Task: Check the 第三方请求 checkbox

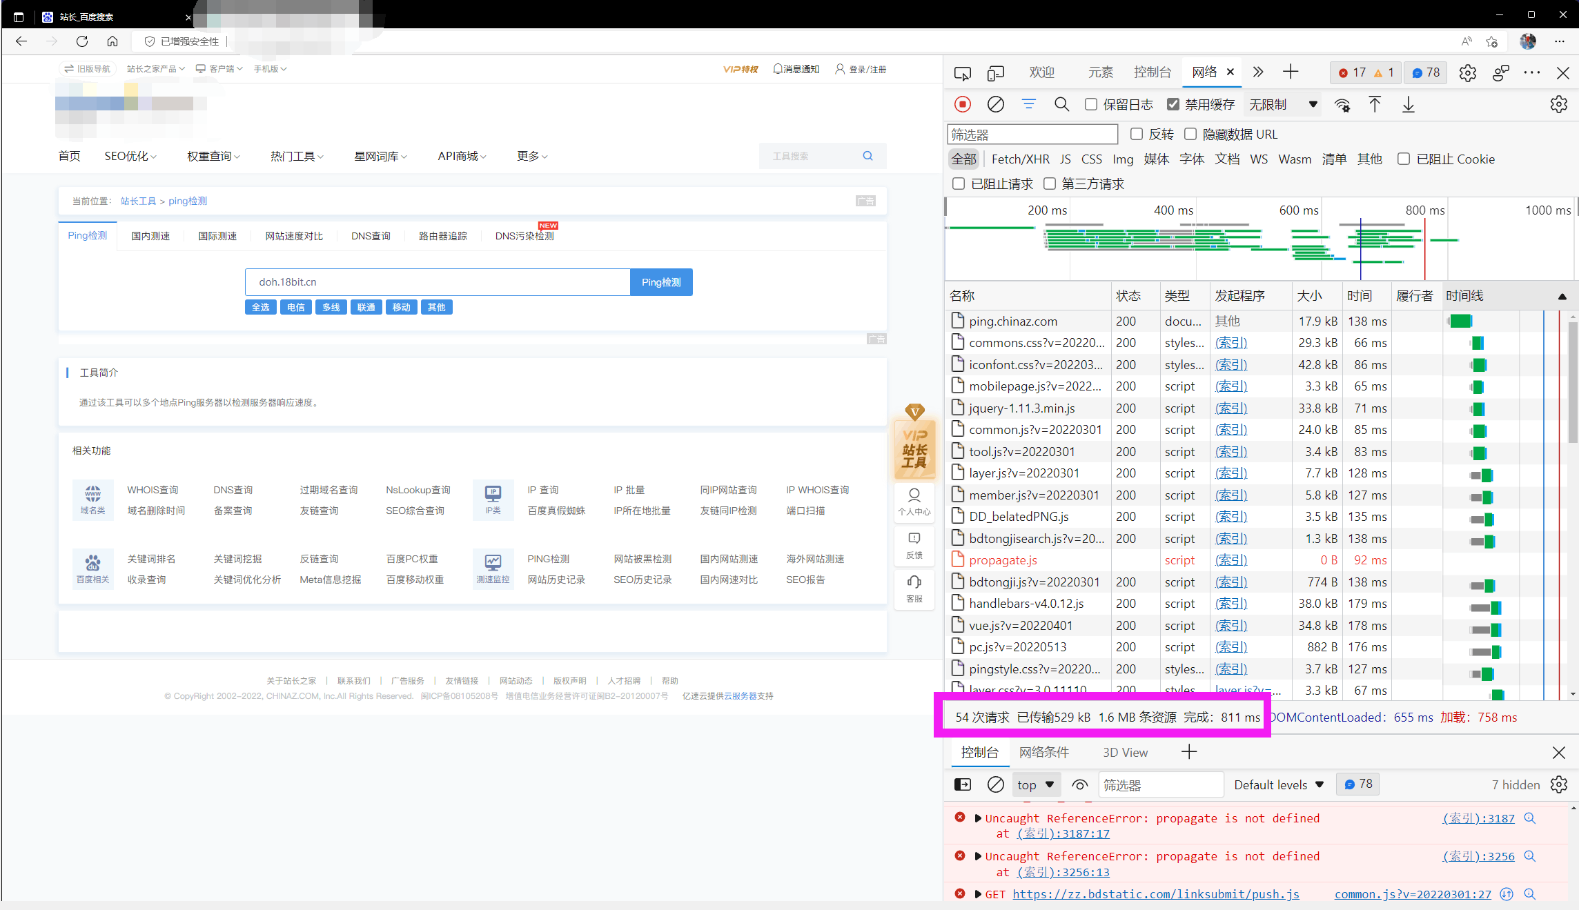Action: pyautogui.click(x=1050, y=184)
